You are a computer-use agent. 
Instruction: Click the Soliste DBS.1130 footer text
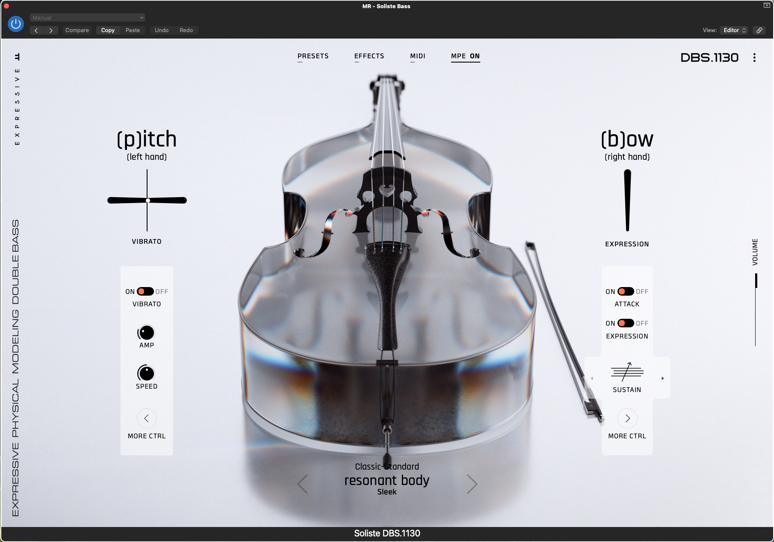click(387, 533)
